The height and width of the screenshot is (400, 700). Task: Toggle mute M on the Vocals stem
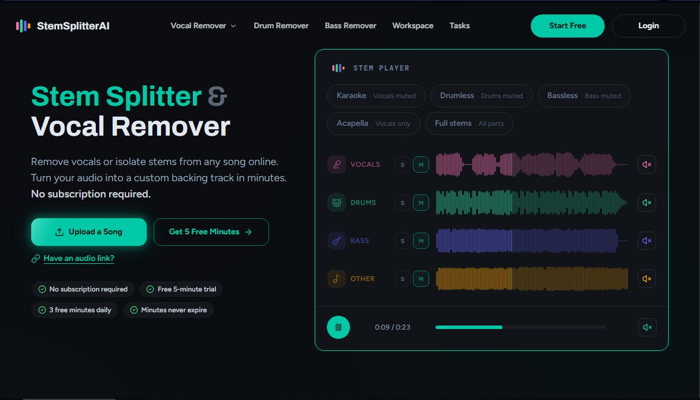coord(421,165)
